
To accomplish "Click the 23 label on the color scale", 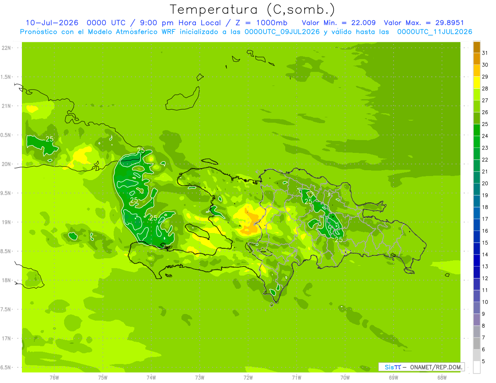I will [x=485, y=148].
